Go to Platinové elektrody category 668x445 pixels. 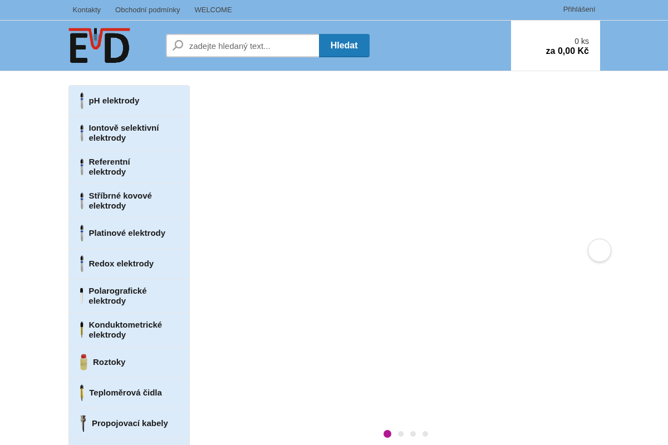[x=129, y=233]
